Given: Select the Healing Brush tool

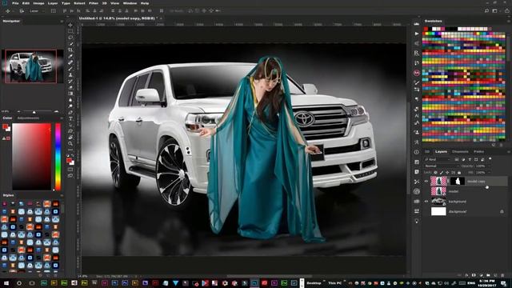Looking at the screenshot, I should [70, 62].
